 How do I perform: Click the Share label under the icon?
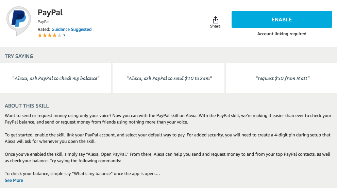click(x=215, y=26)
